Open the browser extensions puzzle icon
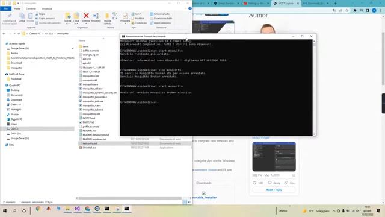385x217 pixels. coord(354,11)
